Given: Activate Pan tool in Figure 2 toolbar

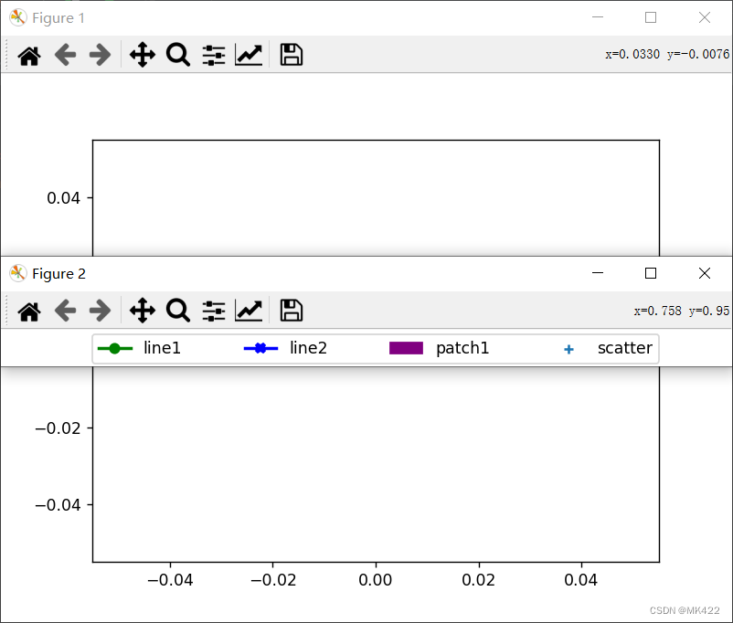Looking at the screenshot, I should (142, 311).
